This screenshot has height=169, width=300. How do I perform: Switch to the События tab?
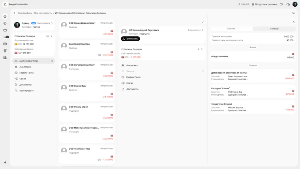click(231, 28)
